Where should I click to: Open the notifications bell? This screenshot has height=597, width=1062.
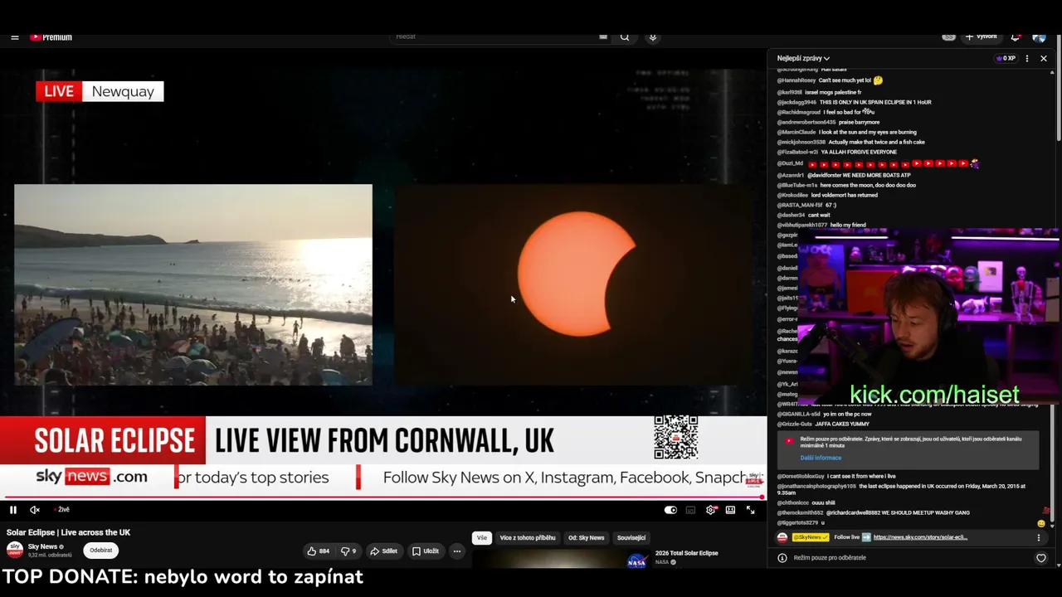click(1015, 37)
